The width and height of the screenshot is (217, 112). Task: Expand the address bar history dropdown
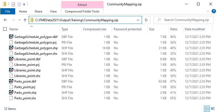pyautogui.click(x=138, y=20)
